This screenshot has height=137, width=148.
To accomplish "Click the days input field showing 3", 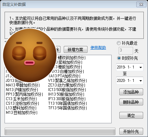I will tap(126, 51).
